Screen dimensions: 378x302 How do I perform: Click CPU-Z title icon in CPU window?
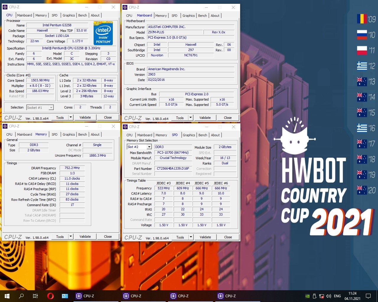point(5,7)
